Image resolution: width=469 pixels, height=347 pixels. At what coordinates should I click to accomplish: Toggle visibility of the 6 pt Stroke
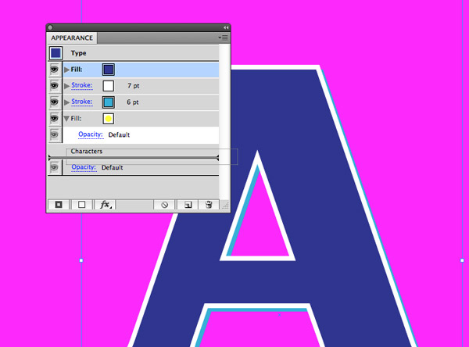click(55, 102)
